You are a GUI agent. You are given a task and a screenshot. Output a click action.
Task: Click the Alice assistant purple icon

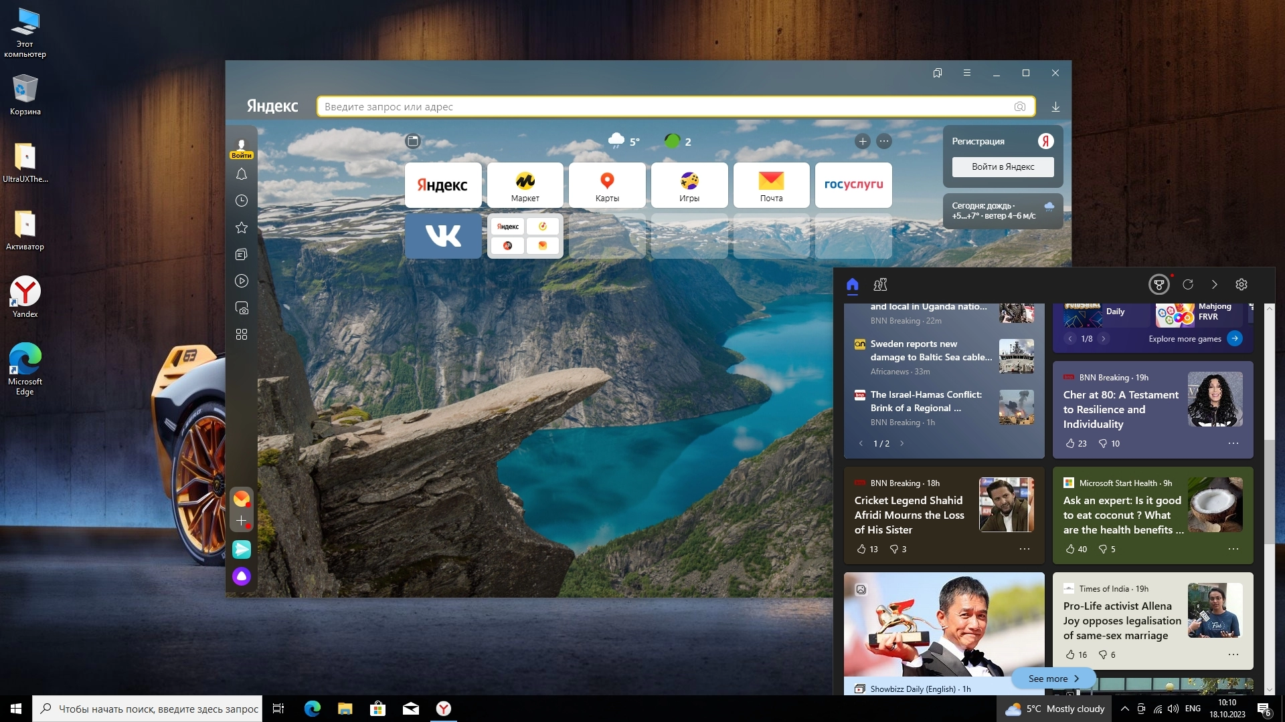pyautogui.click(x=242, y=576)
